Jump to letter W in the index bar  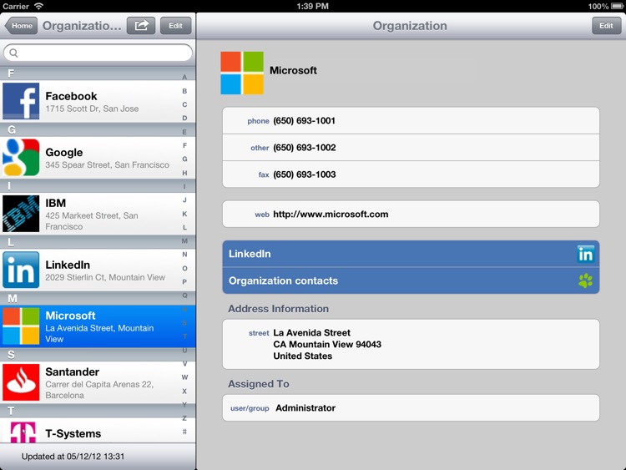click(x=184, y=377)
